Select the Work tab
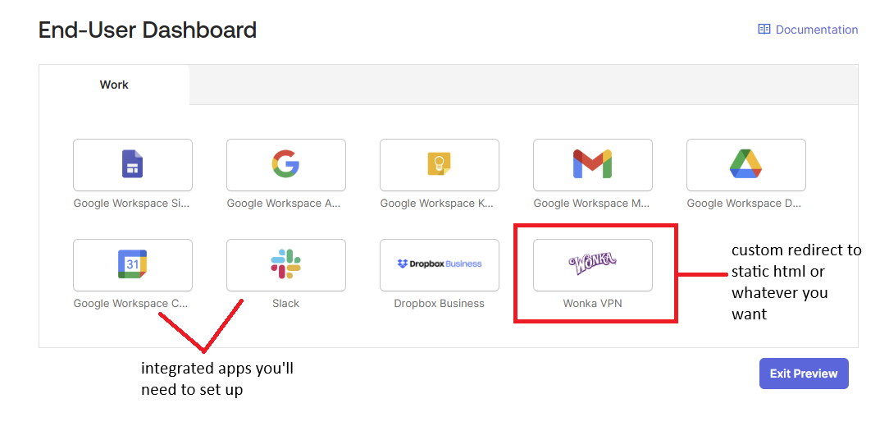This screenshot has width=889, height=431. pos(114,85)
